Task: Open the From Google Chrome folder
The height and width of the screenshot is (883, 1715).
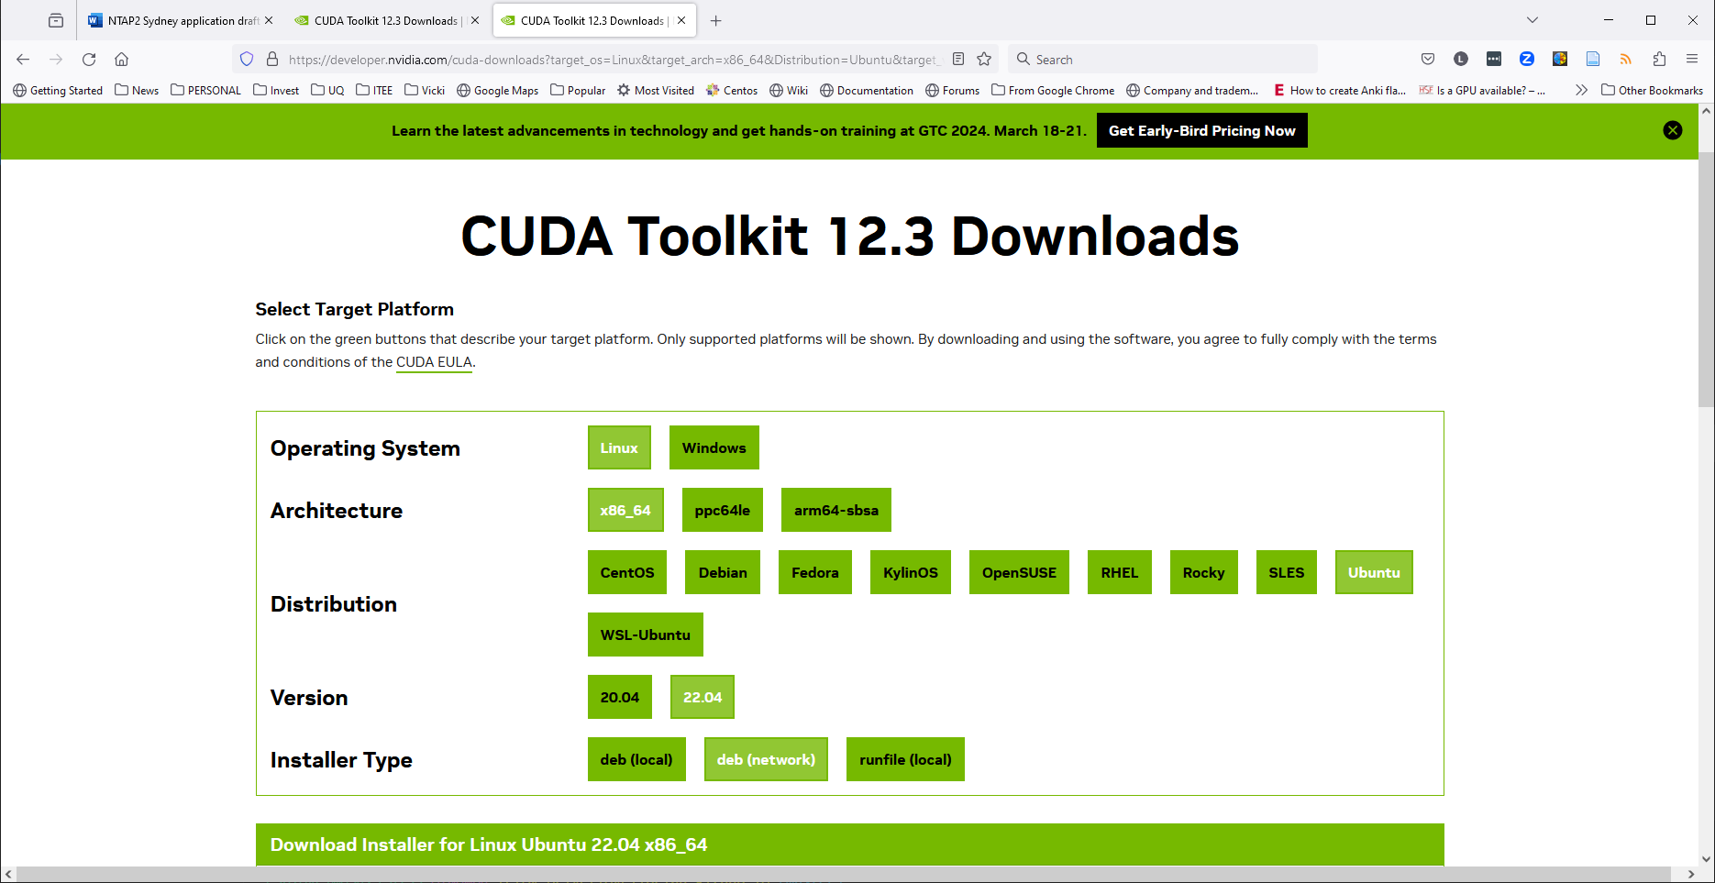Action: [1053, 90]
